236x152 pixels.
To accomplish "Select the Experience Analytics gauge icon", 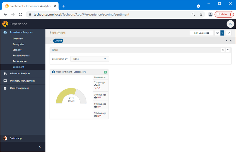I will click(x=5, y=32).
